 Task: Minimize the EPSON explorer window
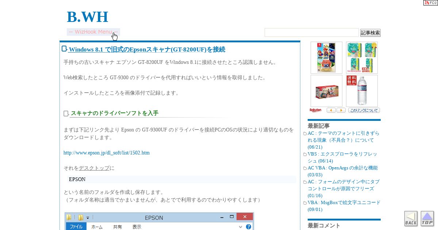222,218
